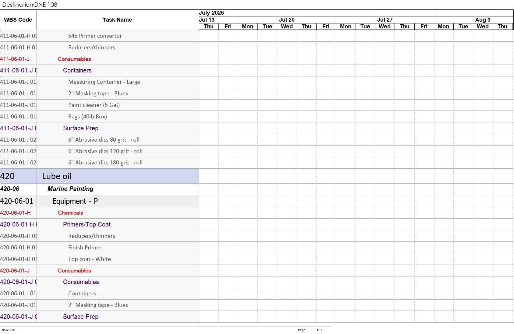Screen dimensions: 514x334
Task: Select the Top coat - White task
Action: (99, 259)
